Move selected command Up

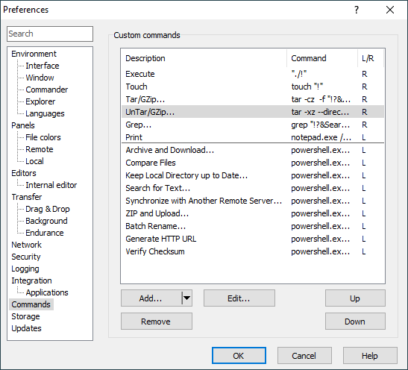pos(355,298)
